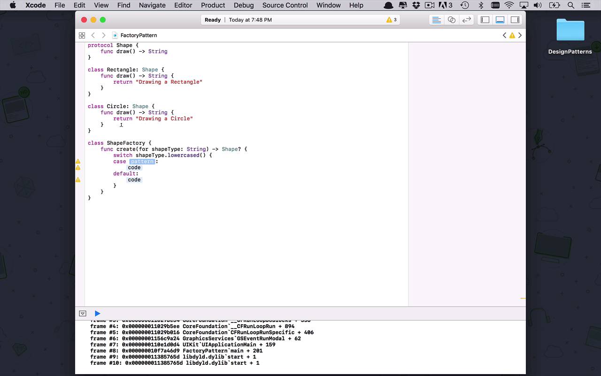The height and width of the screenshot is (376, 601).
Task: Click console line 'frame #7' UIApplicationMain
Action: coord(183,345)
